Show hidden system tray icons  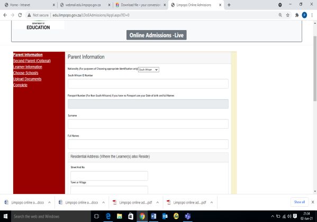pyautogui.click(x=273, y=216)
